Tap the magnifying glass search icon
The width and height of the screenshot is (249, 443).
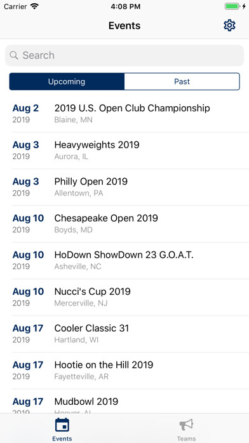[14, 55]
